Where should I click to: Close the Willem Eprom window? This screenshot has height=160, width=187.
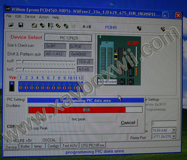(178, 15)
